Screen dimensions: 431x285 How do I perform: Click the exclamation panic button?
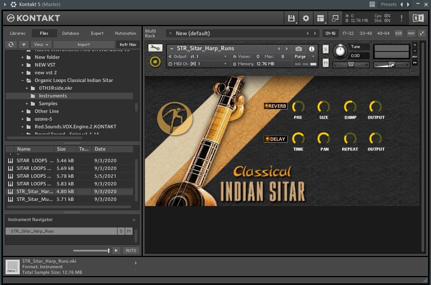pyautogui.click(x=401, y=18)
